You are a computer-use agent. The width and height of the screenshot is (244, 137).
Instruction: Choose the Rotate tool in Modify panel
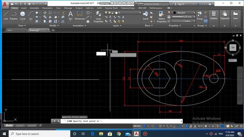pyautogui.click(x=50, y=13)
